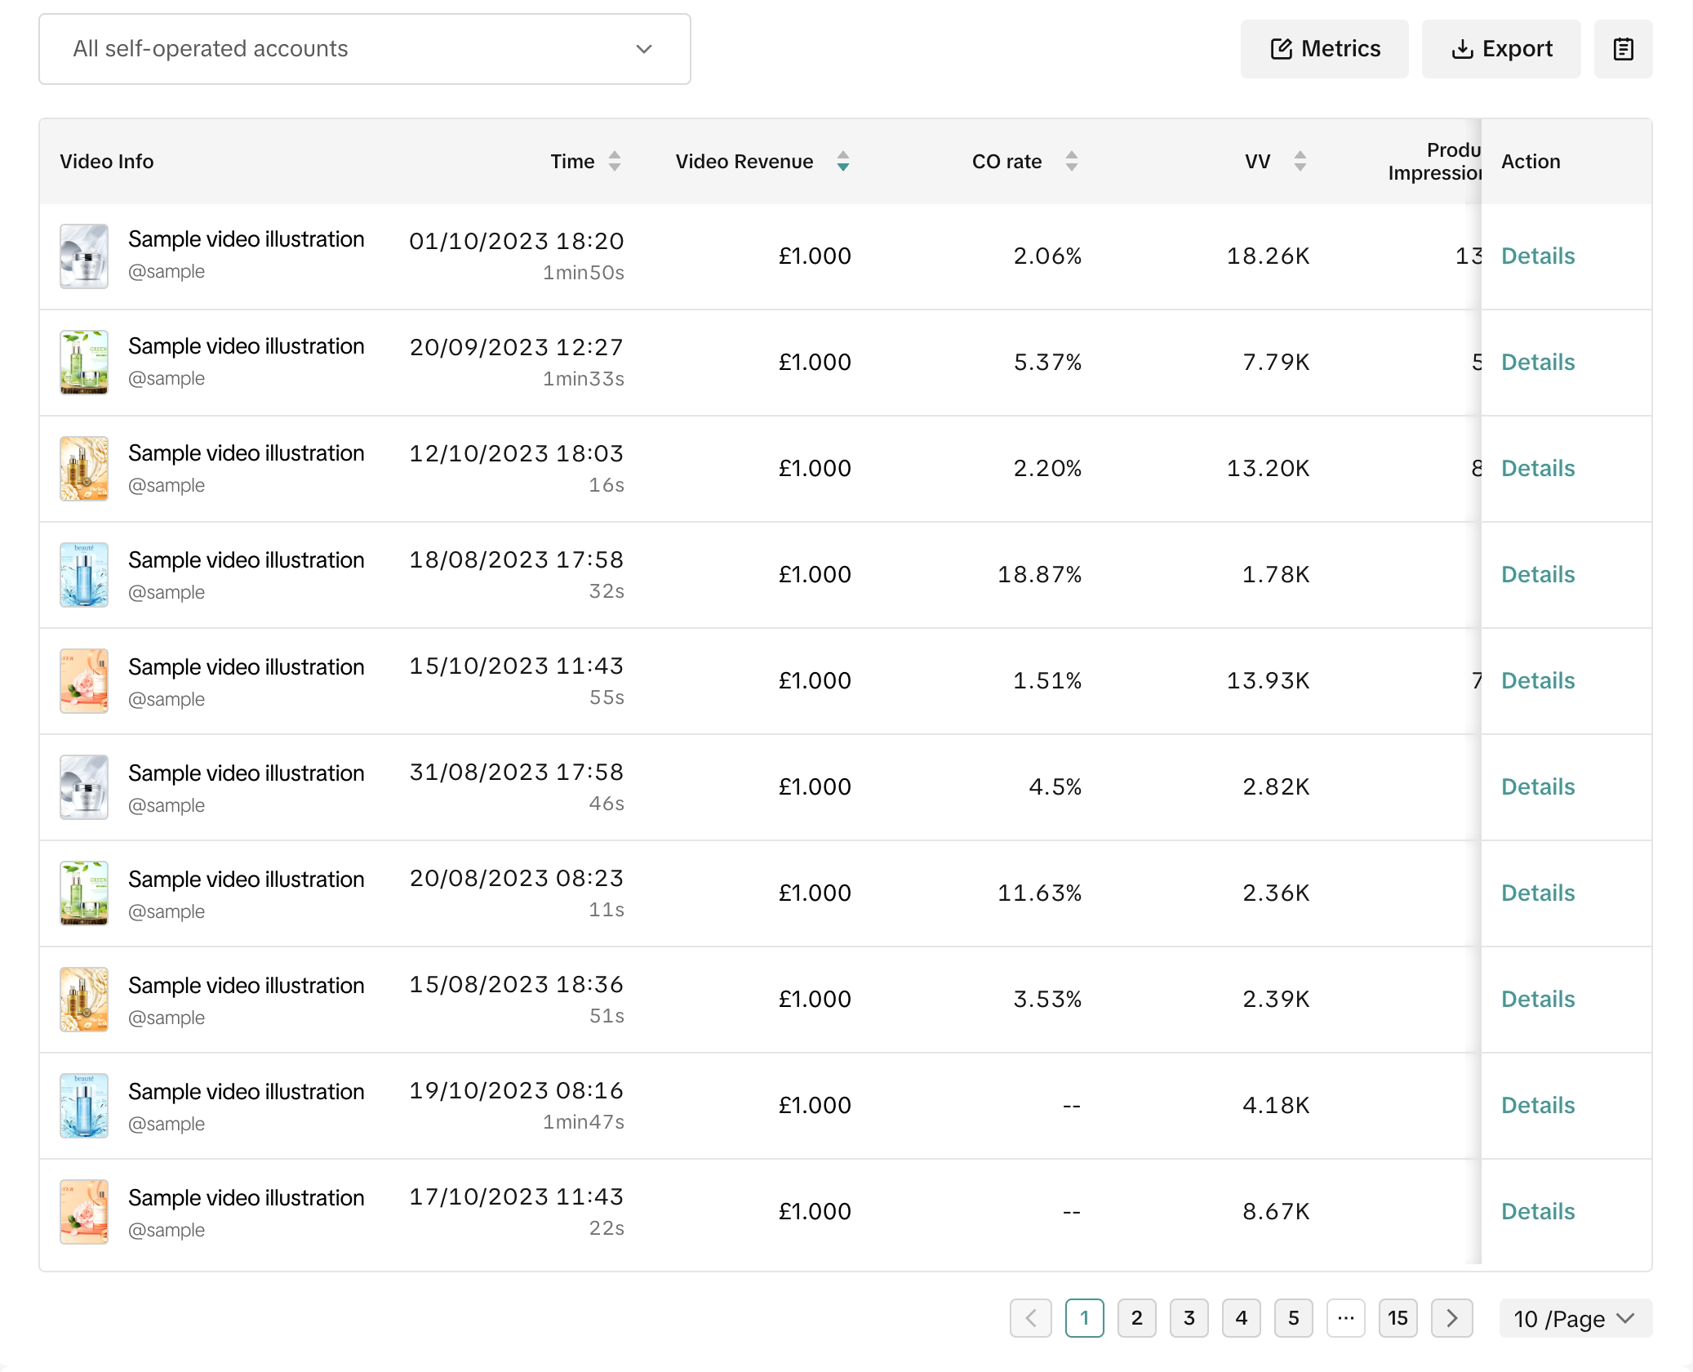Expand All self-operated accounts dropdown
The width and height of the screenshot is (1693, 1372).
click(x=364, y=49)
